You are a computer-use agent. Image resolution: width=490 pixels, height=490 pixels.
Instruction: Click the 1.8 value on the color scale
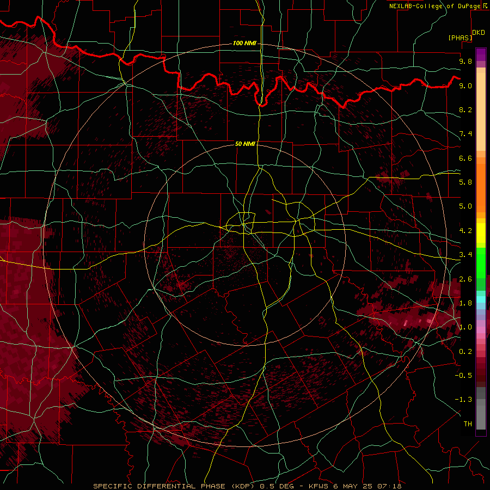465,303
